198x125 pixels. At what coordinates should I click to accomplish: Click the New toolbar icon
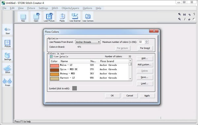(x=23, y=17)
